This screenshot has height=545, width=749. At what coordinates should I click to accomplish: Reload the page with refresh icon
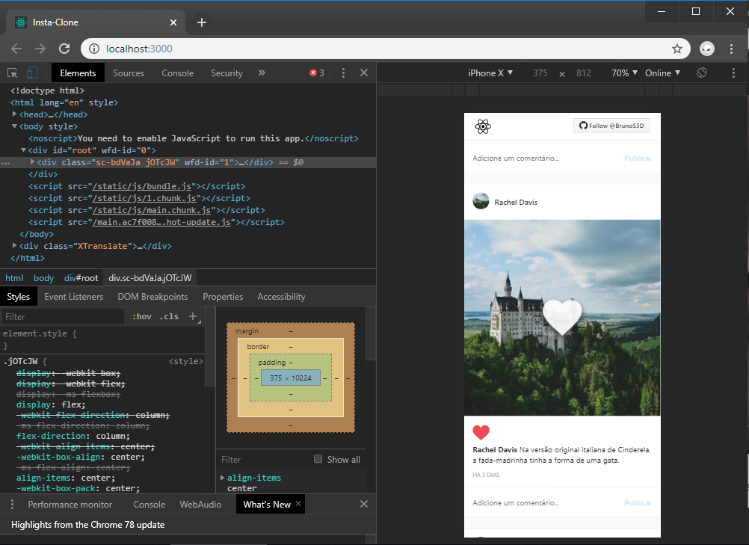click(x=64, y=49)
